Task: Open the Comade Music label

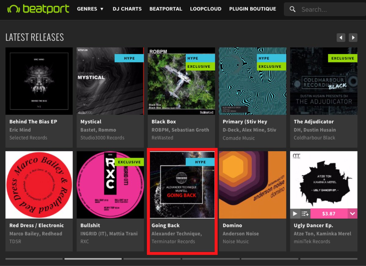Action: click(239, 138)
